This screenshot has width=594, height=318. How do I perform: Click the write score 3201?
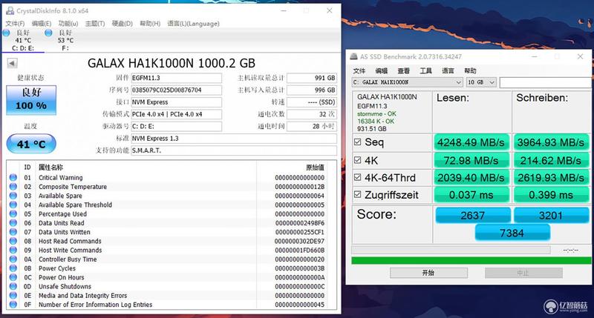[551, 215]
